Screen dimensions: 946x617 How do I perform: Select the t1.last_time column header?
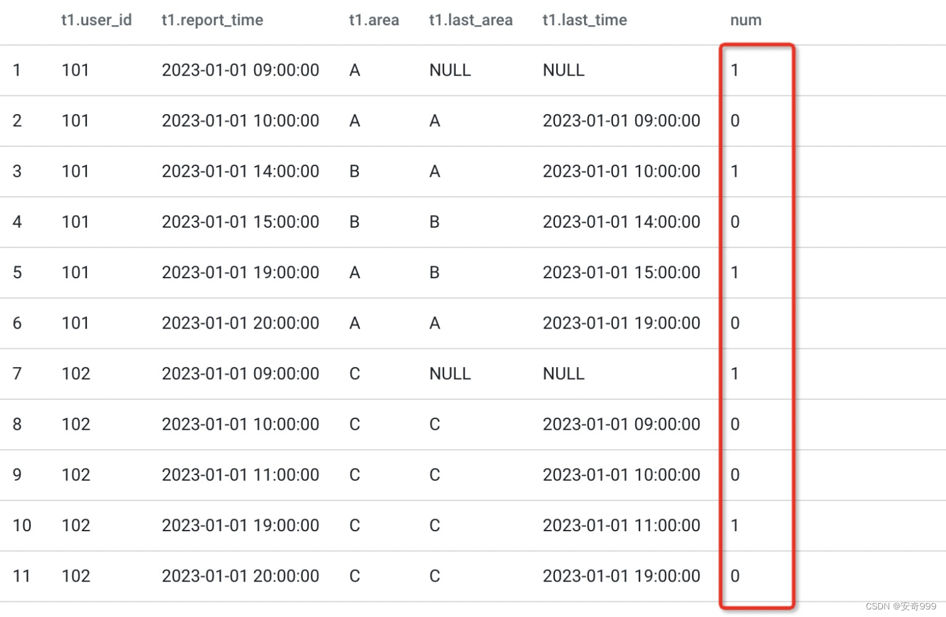(x=585, y=20)
